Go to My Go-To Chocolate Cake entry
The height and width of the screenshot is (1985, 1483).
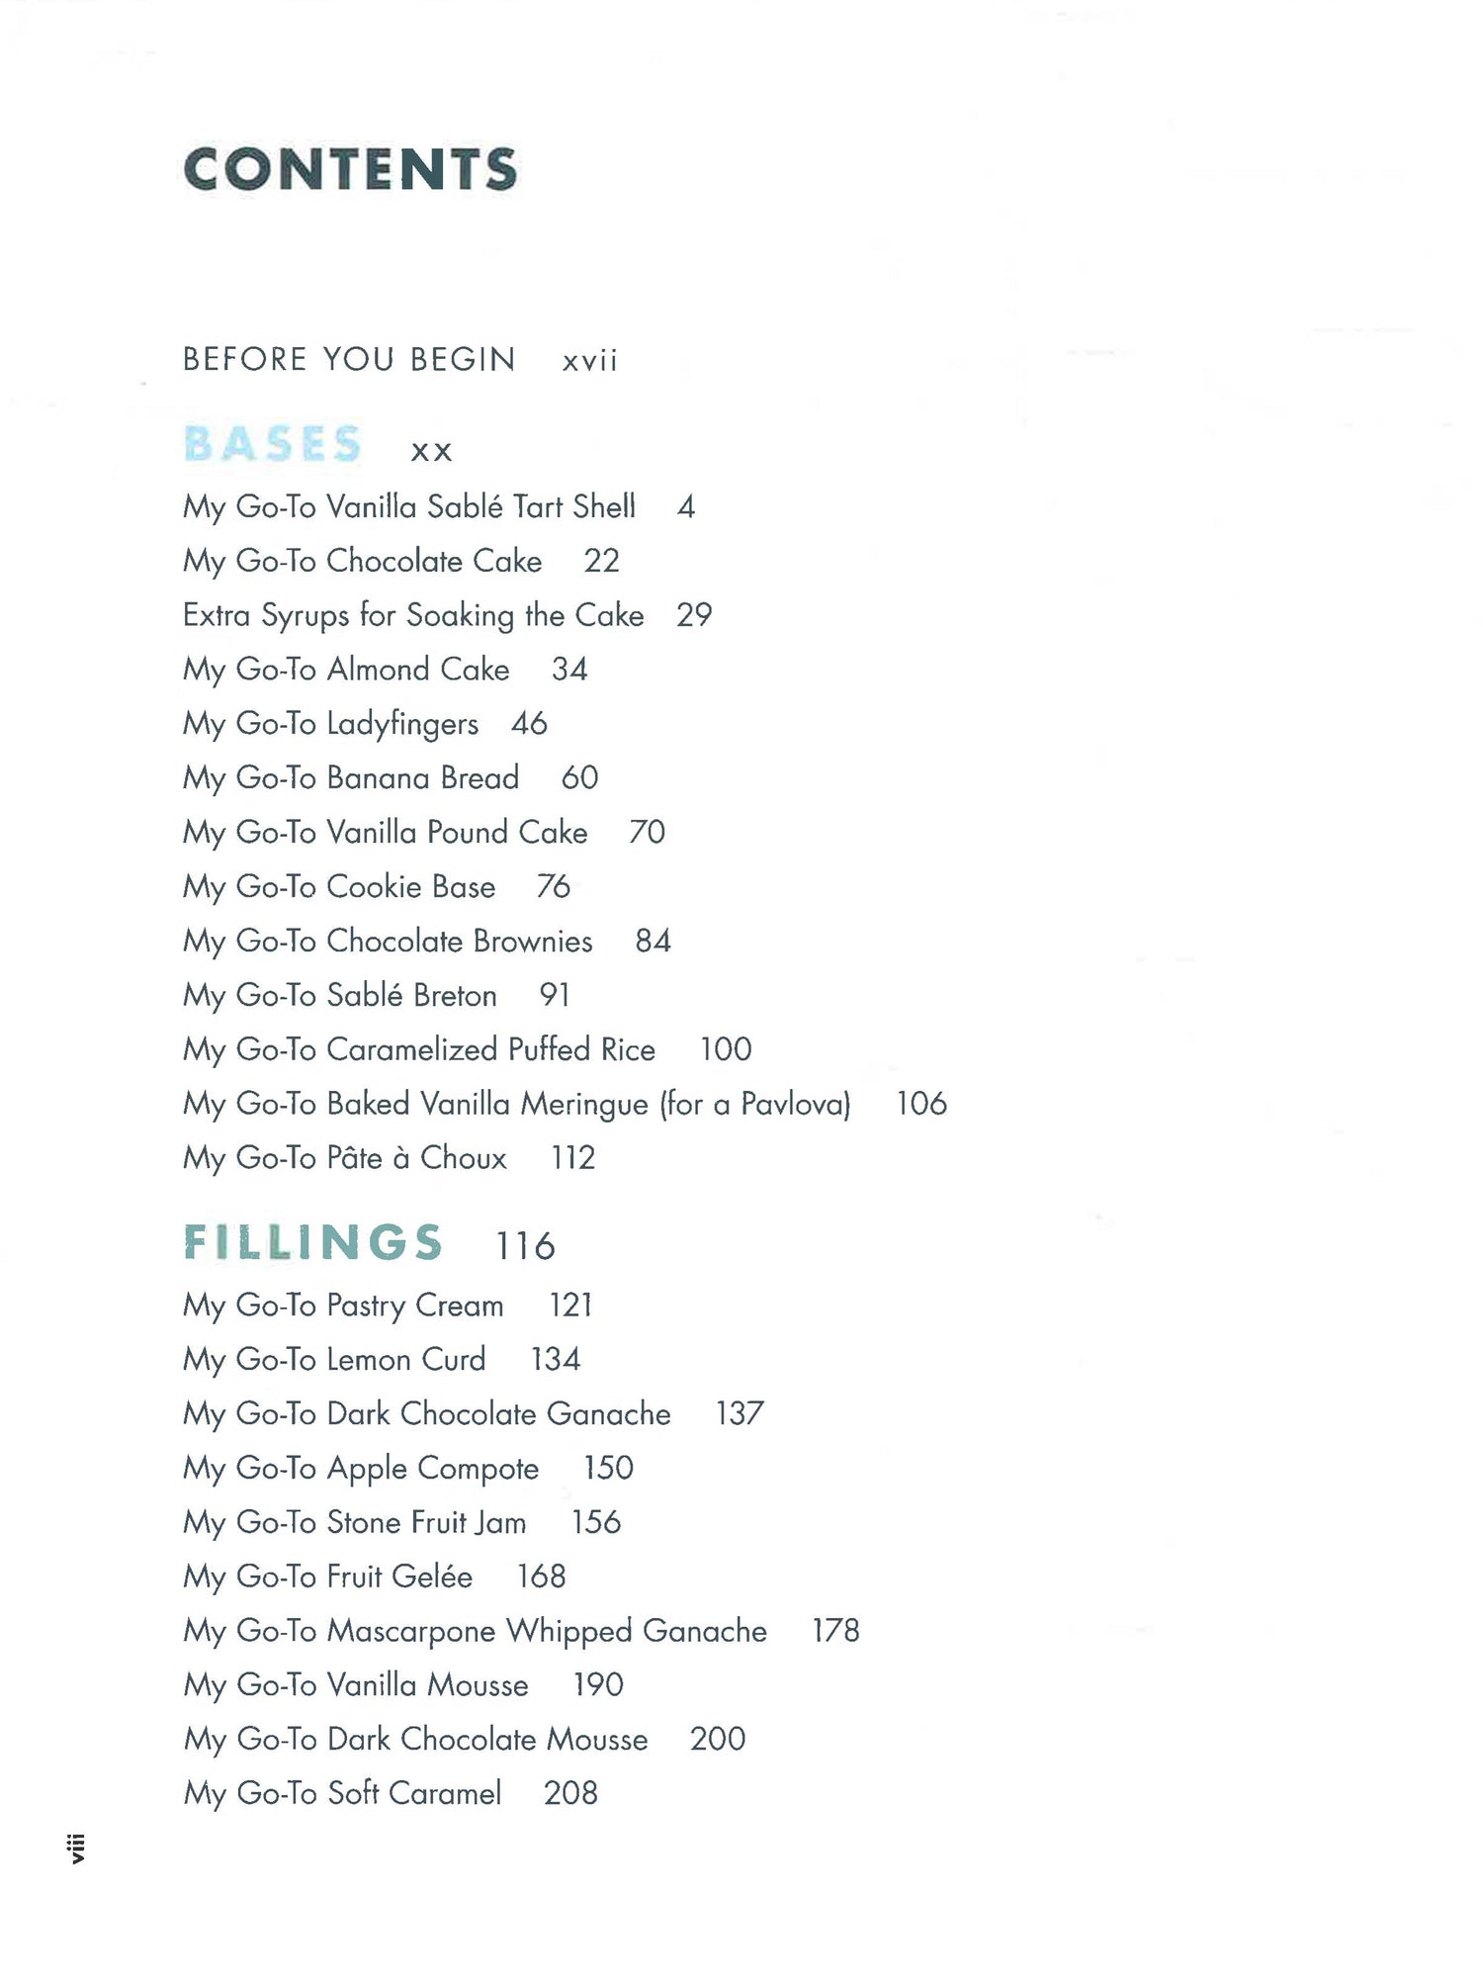(362, 561)
